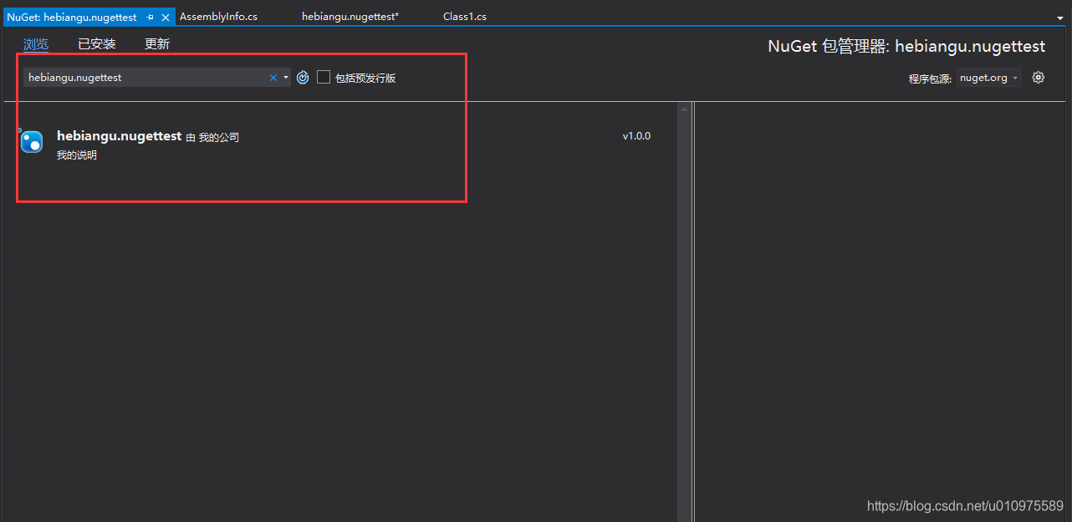This screenshot has width=1072, height=522.
Task: Clear the search box with the X icon
Action: [273, 78]
